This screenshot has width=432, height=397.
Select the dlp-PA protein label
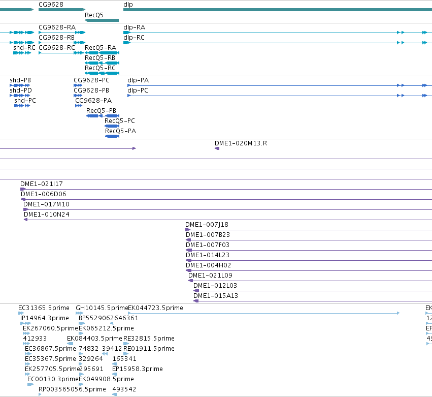(138, 80)
